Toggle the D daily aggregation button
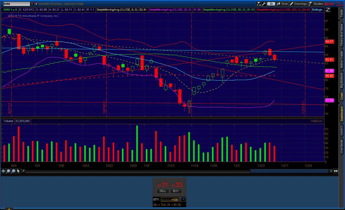 [271, 4]
